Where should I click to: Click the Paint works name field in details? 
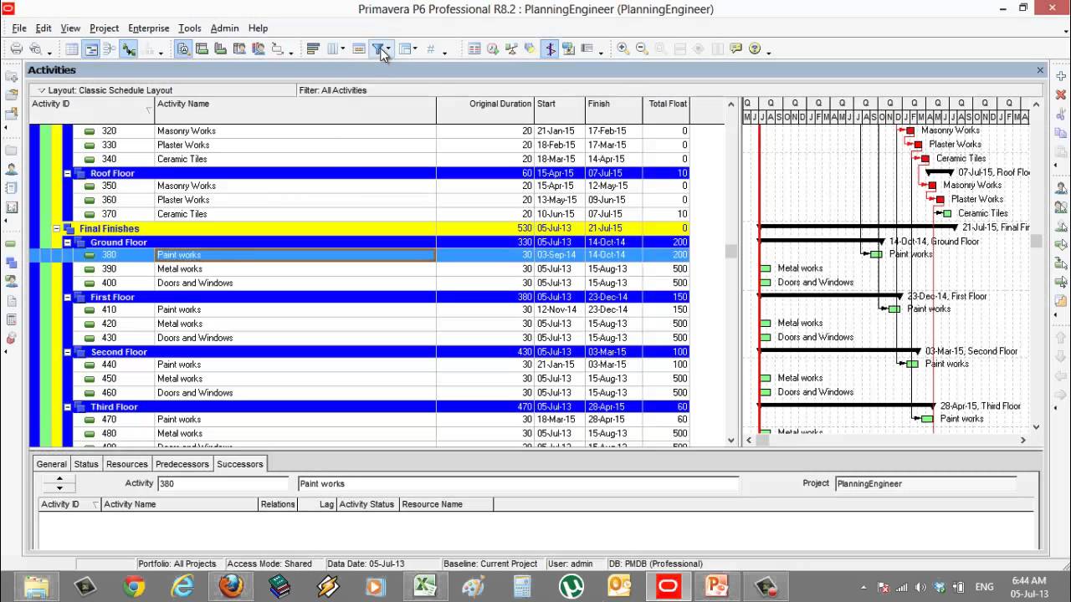point(518,483)
